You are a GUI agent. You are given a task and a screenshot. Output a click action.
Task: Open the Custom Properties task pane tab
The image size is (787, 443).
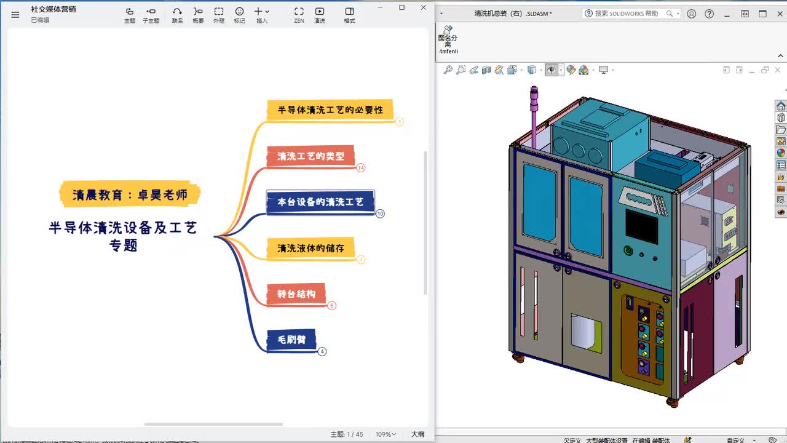(x=781, y=165)
